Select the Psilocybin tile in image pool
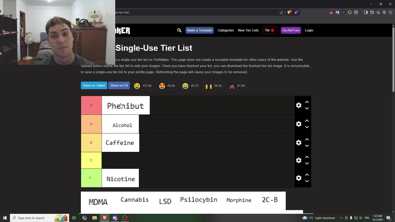This screenshot has width=395, height=222. [198, 200]
